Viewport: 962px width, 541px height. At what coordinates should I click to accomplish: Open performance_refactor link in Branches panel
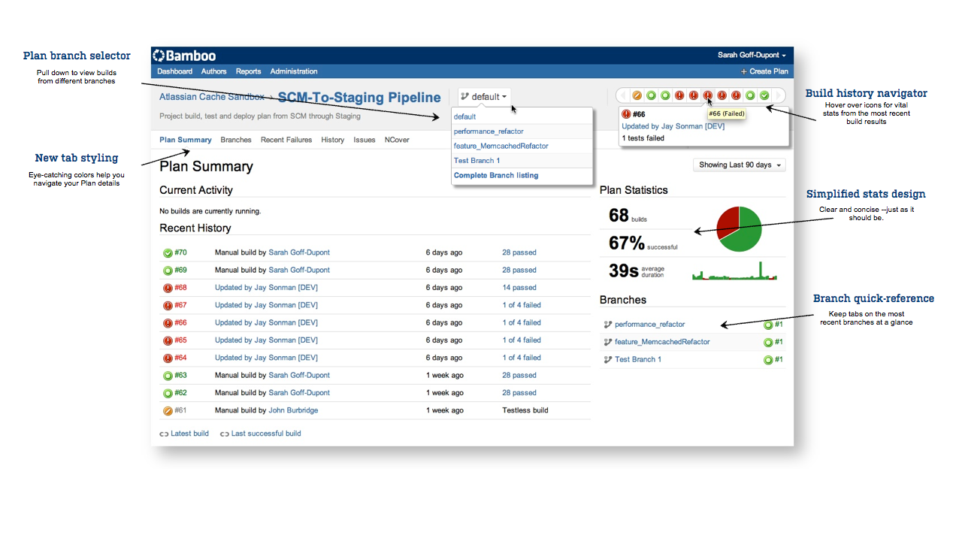coord(650,325)
